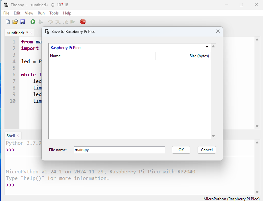Screen dimensions: 263x201
Task: Cancel the Save to Raspberry Pi Pico dialog
Action: pos(206,150)
